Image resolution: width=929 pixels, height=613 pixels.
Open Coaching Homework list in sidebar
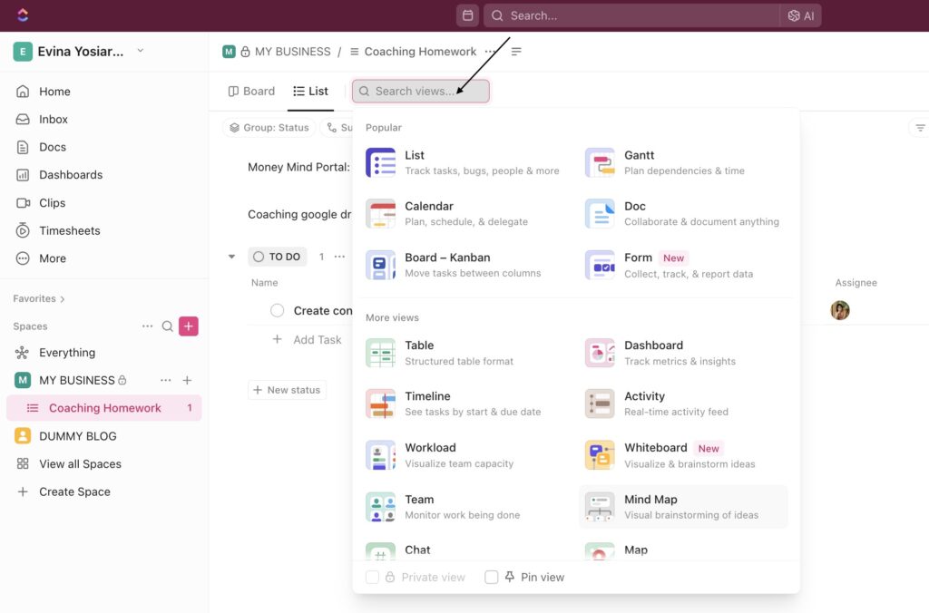104,408
